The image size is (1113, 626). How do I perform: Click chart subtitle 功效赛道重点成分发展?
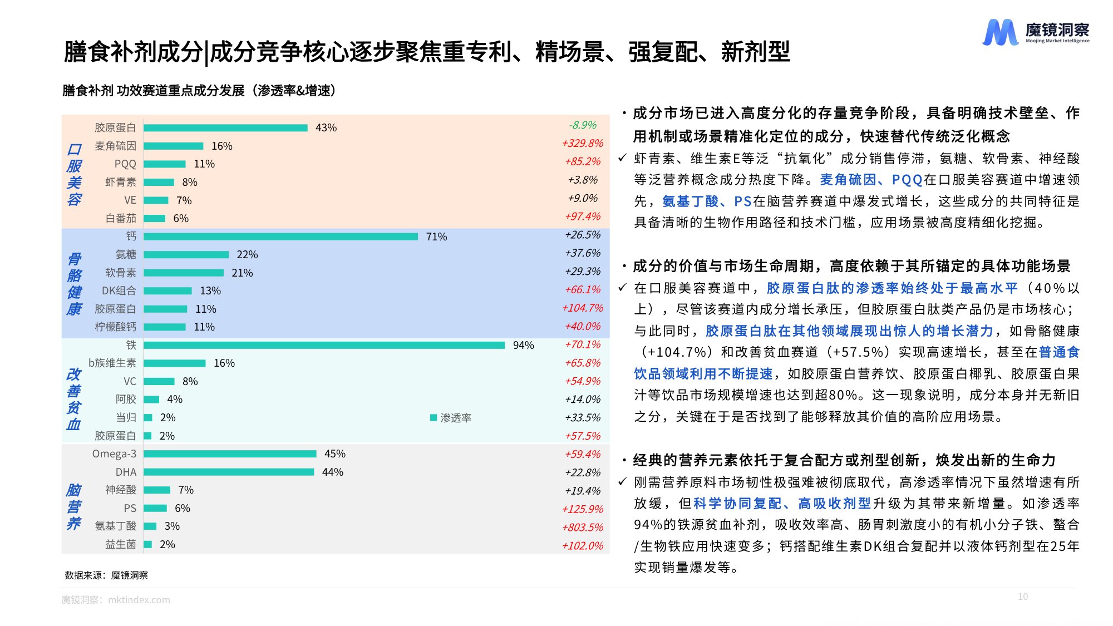181,90
